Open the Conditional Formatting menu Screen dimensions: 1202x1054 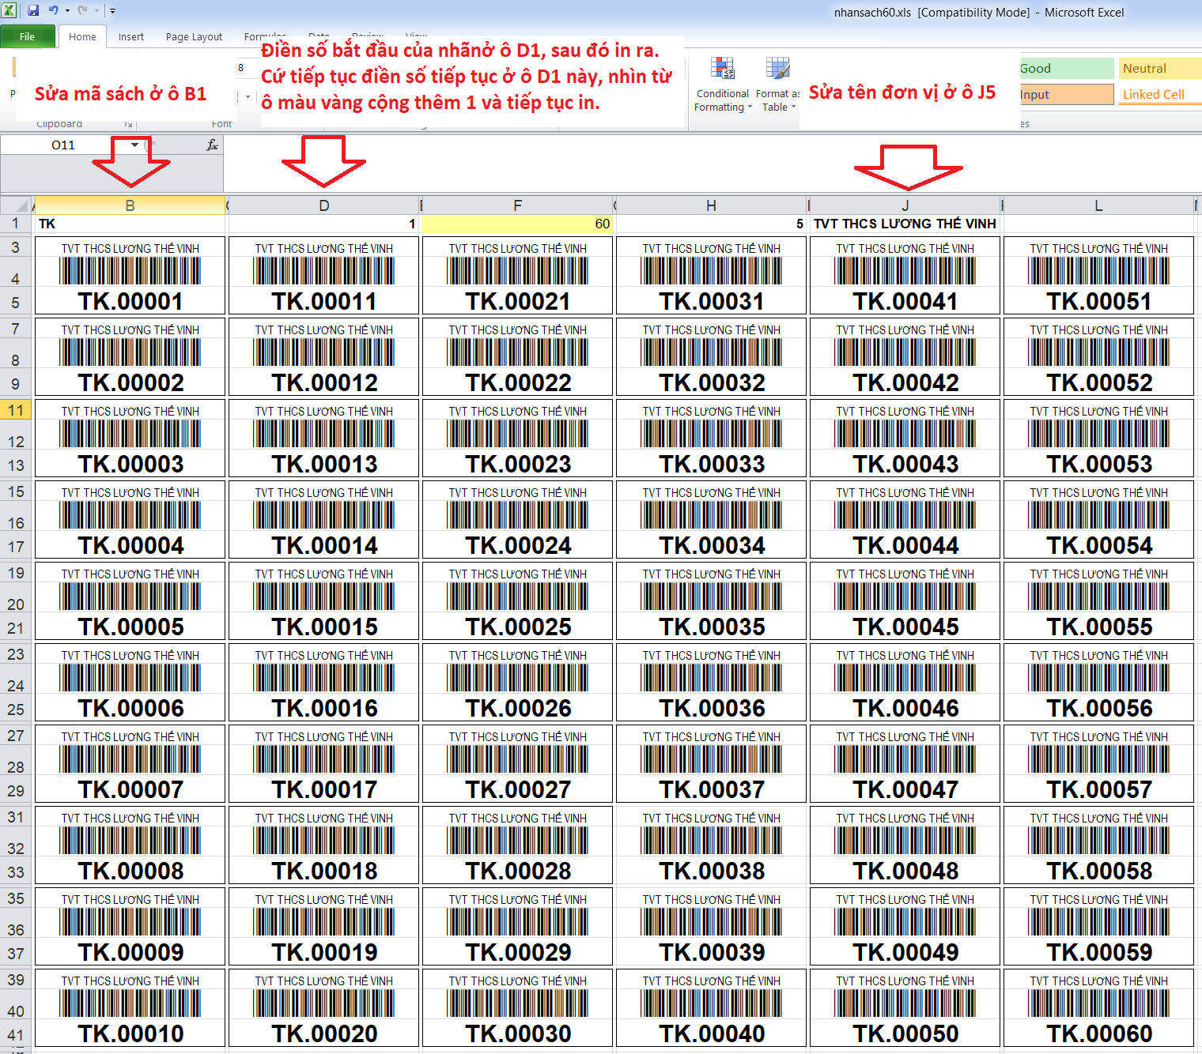[723, 85]
